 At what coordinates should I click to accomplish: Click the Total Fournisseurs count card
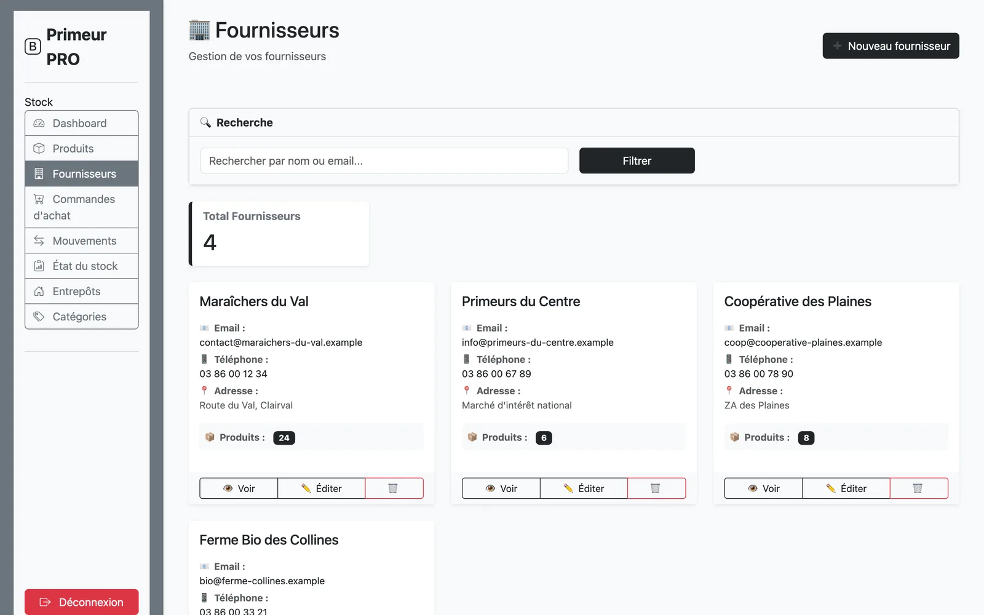(x=279, y=234)
